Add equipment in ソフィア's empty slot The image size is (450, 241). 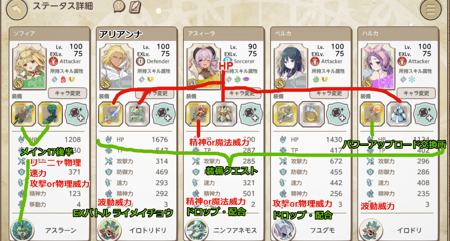77,114
